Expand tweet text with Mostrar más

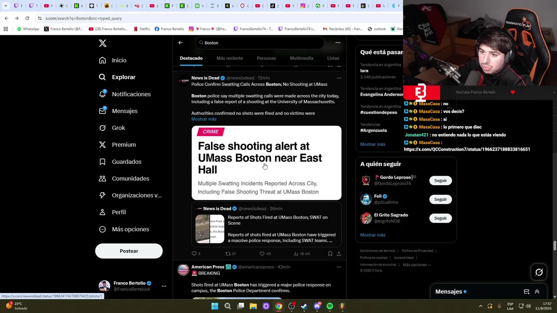204,119
